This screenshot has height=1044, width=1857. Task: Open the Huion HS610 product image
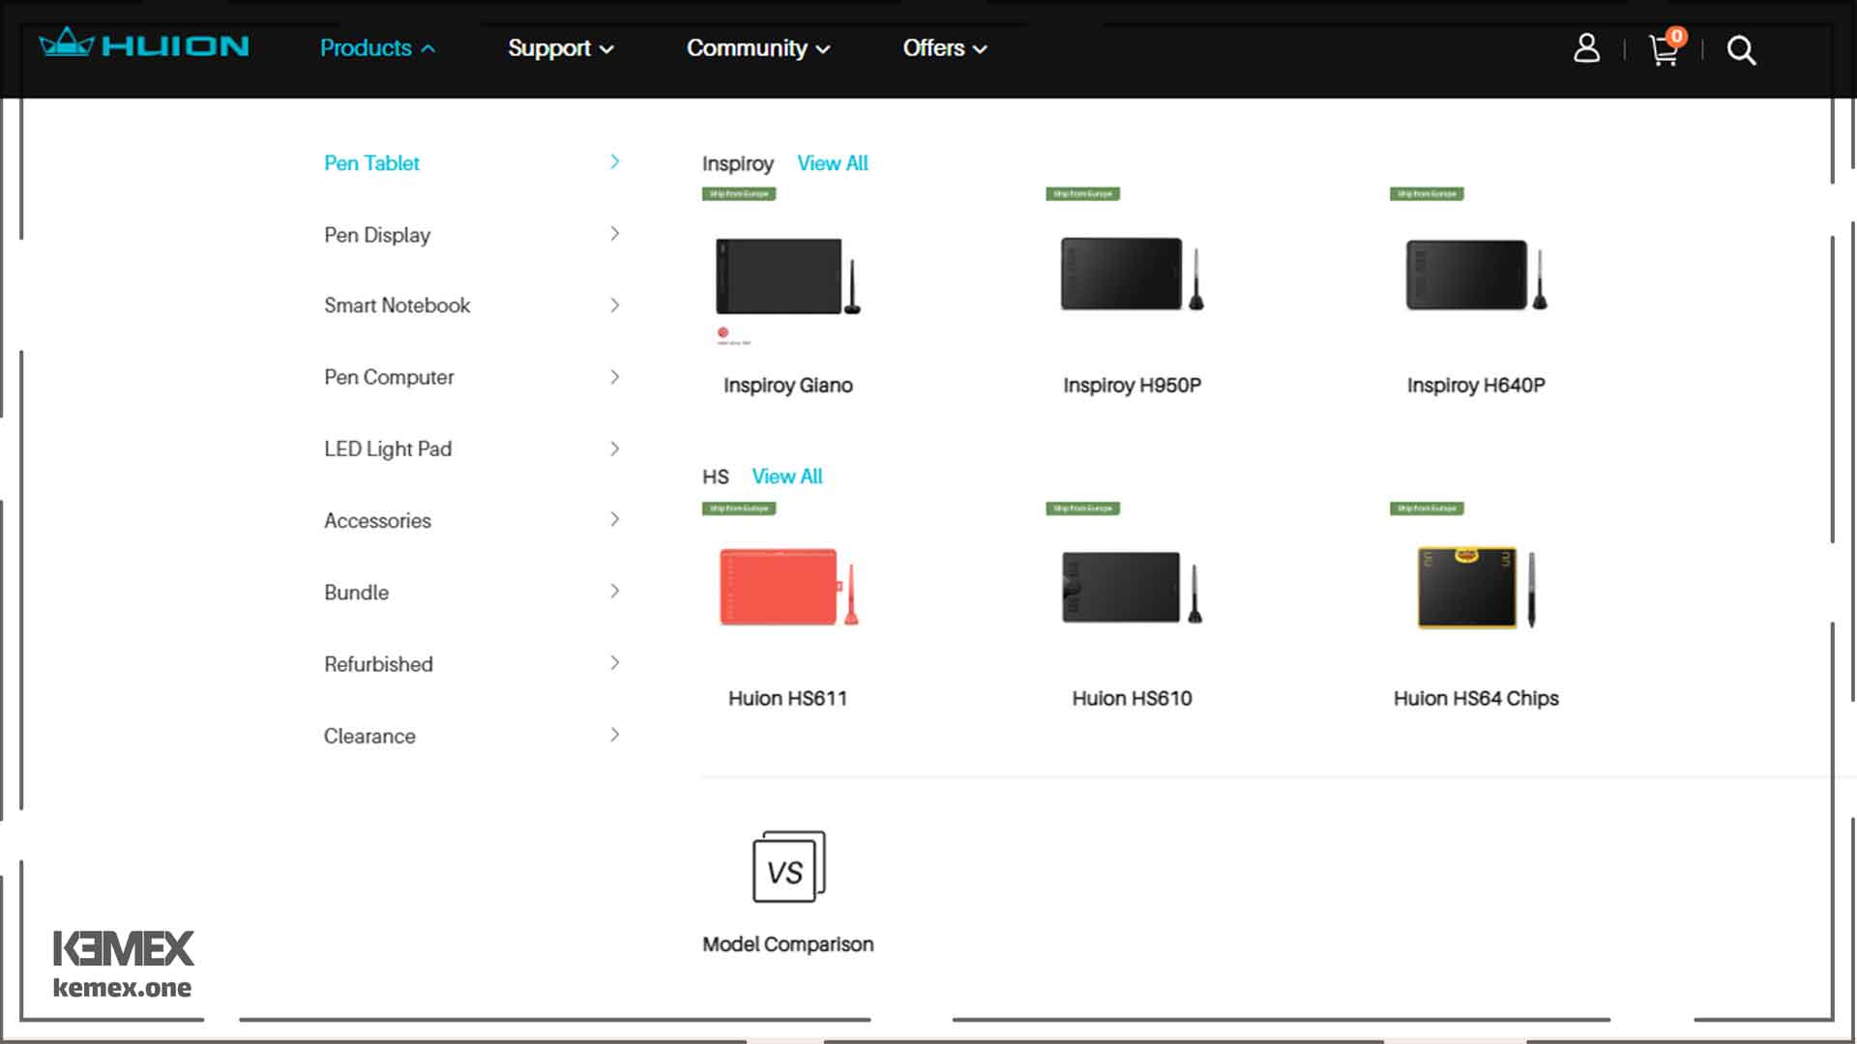(x=1132, y=587)
